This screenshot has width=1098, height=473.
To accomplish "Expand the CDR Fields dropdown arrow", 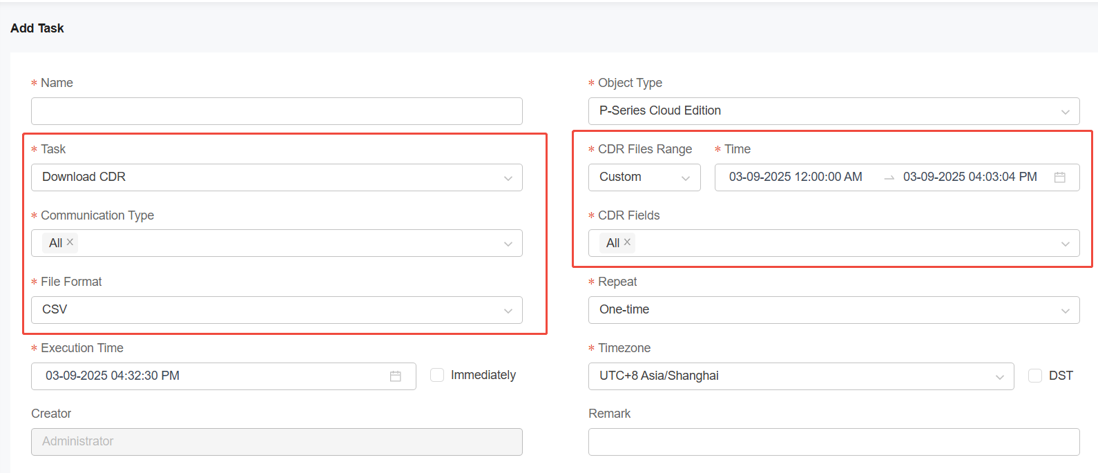I will tap(1065, 244).
